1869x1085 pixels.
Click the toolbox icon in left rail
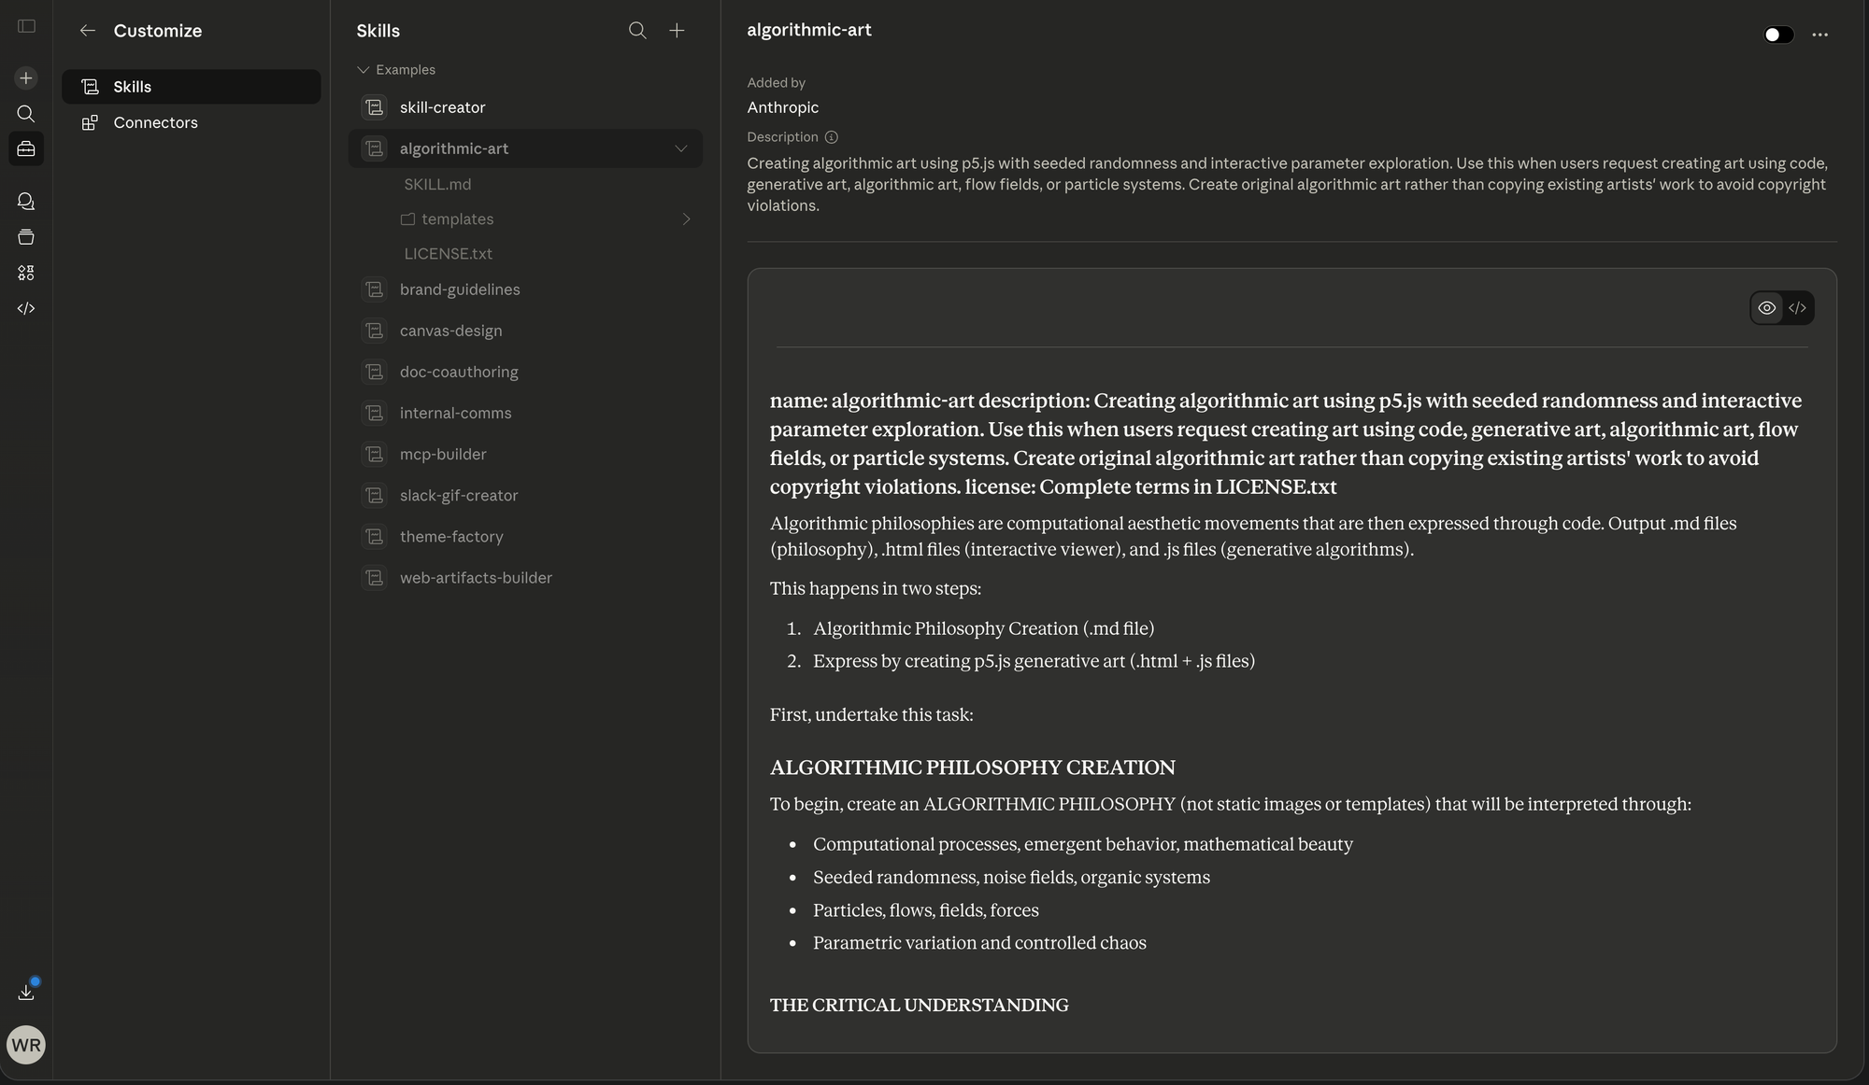[x=26, y=148]
